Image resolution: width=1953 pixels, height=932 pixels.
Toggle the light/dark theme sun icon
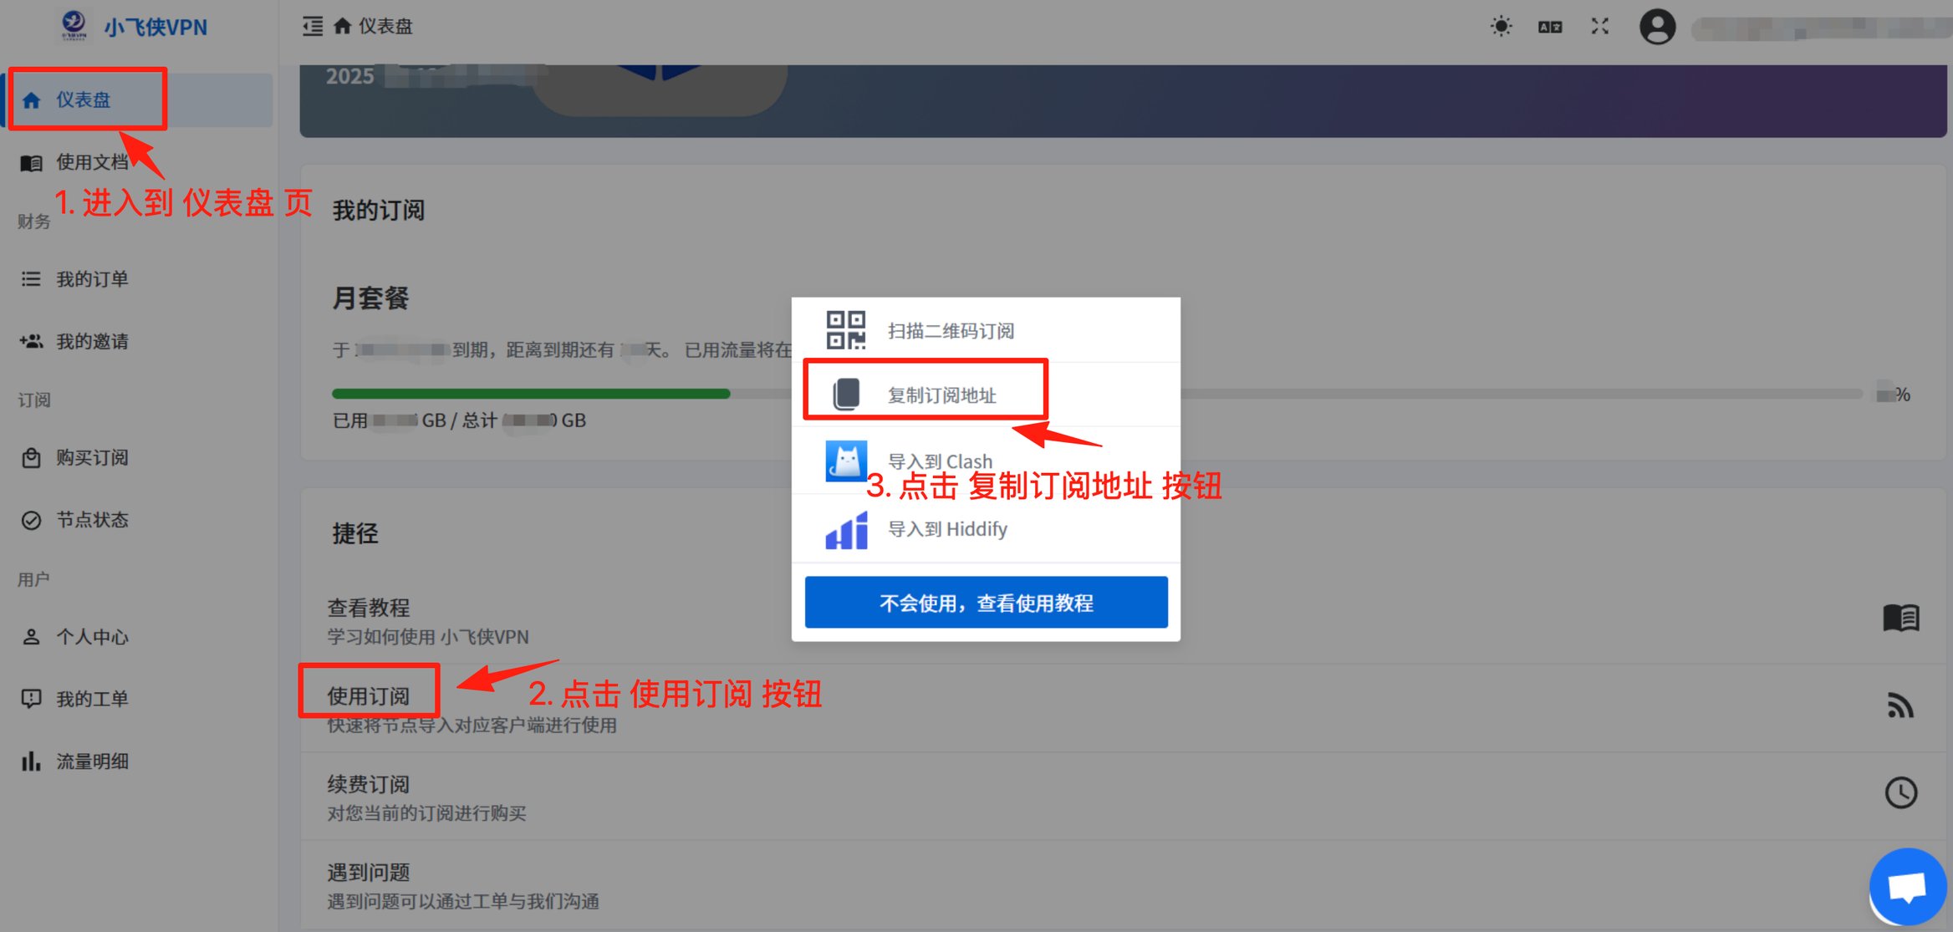tap(1501, 27)
